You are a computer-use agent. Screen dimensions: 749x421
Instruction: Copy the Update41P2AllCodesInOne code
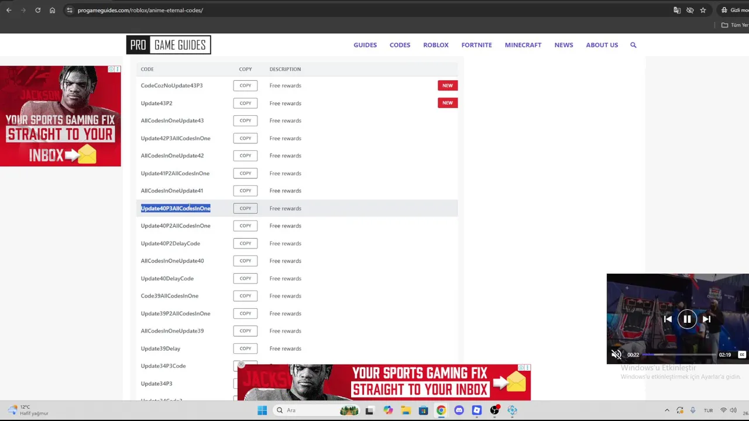coord(245,173)
